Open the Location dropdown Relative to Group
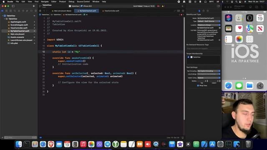This screenshot has width=267, height=150. [209, 25]
